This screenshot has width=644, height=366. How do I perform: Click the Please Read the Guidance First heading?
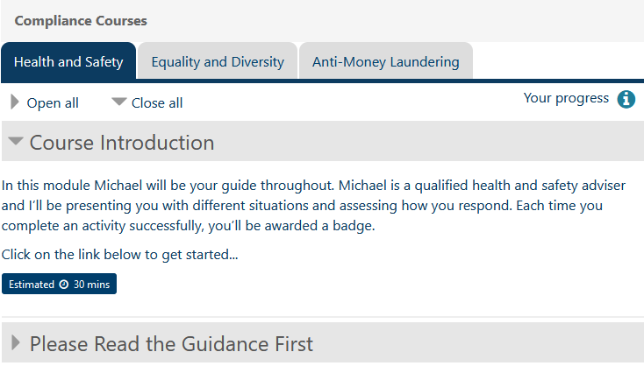171,344
